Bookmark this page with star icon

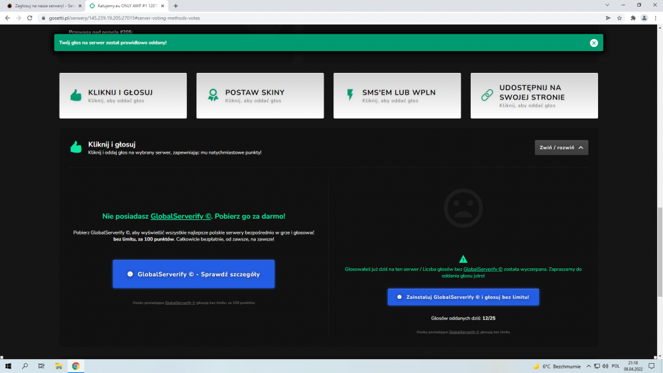point(619,18)
